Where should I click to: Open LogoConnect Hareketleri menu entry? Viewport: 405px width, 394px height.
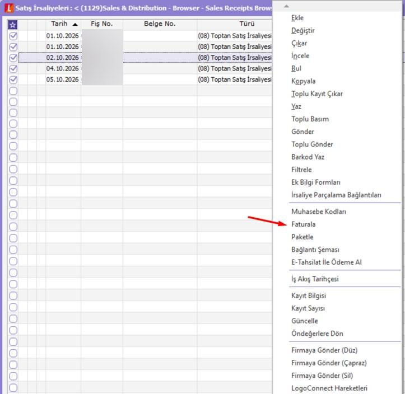(329, 388)
